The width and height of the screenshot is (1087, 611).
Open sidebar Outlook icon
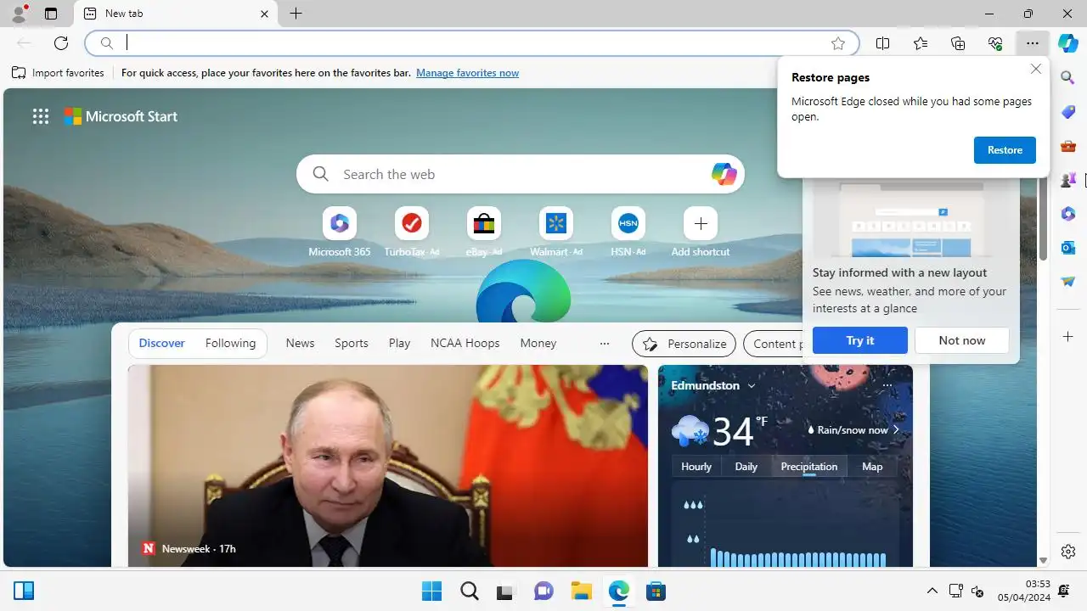pyautogui.click(x=1068, y=248)
